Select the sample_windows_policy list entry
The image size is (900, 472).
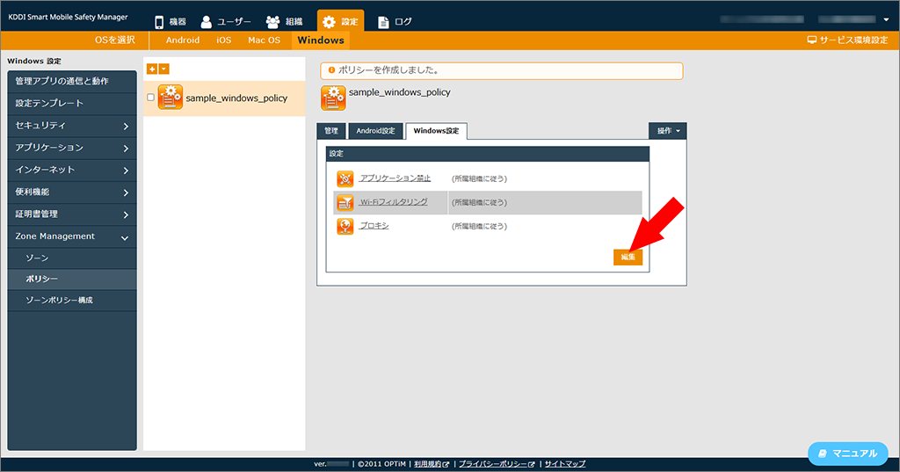(x=224, y=98)
